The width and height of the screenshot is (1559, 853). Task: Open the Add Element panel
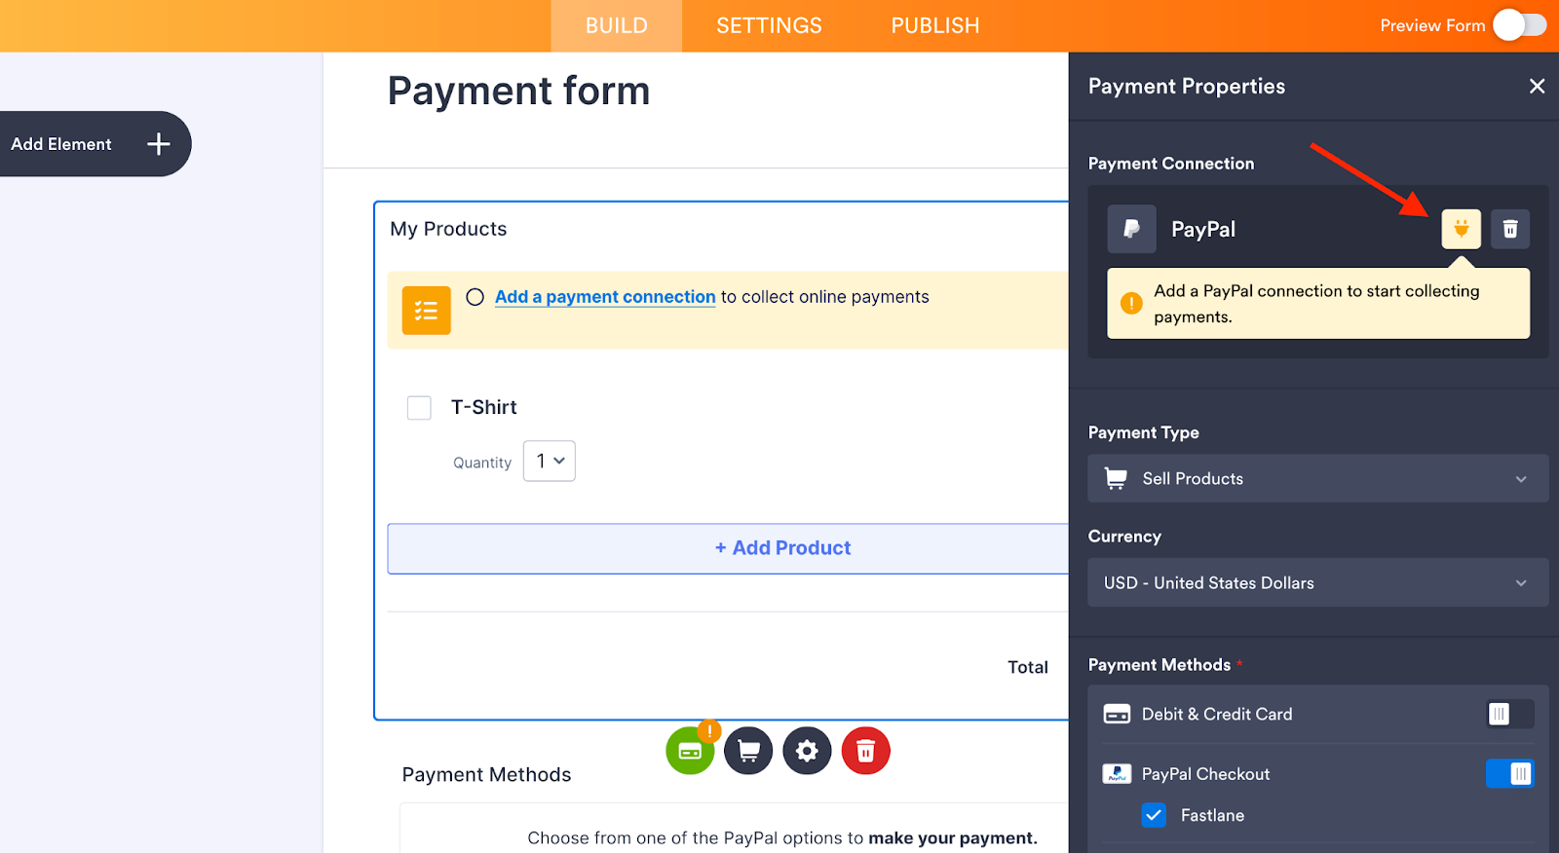(86, 143)
